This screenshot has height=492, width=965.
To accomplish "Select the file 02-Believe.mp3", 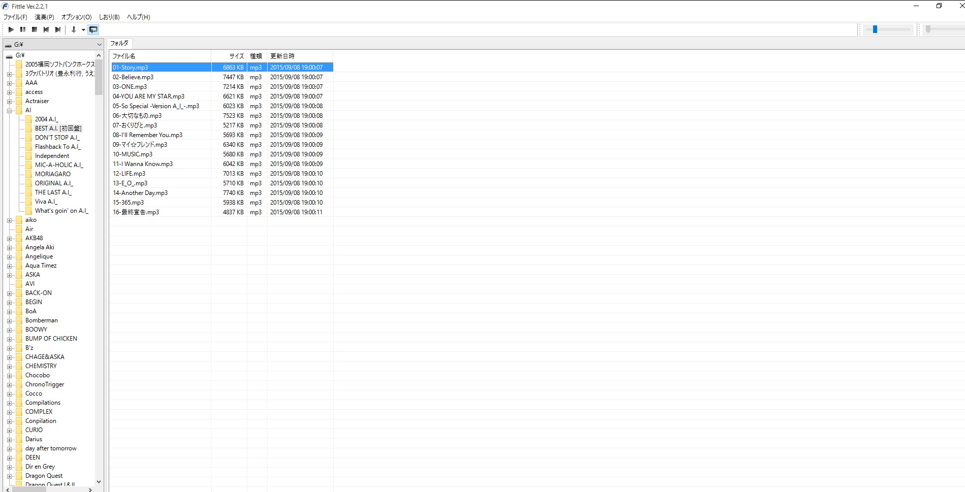I will tap(221, 77).
